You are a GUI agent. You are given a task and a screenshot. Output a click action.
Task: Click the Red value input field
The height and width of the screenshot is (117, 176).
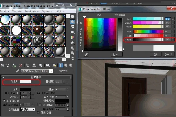168,19
